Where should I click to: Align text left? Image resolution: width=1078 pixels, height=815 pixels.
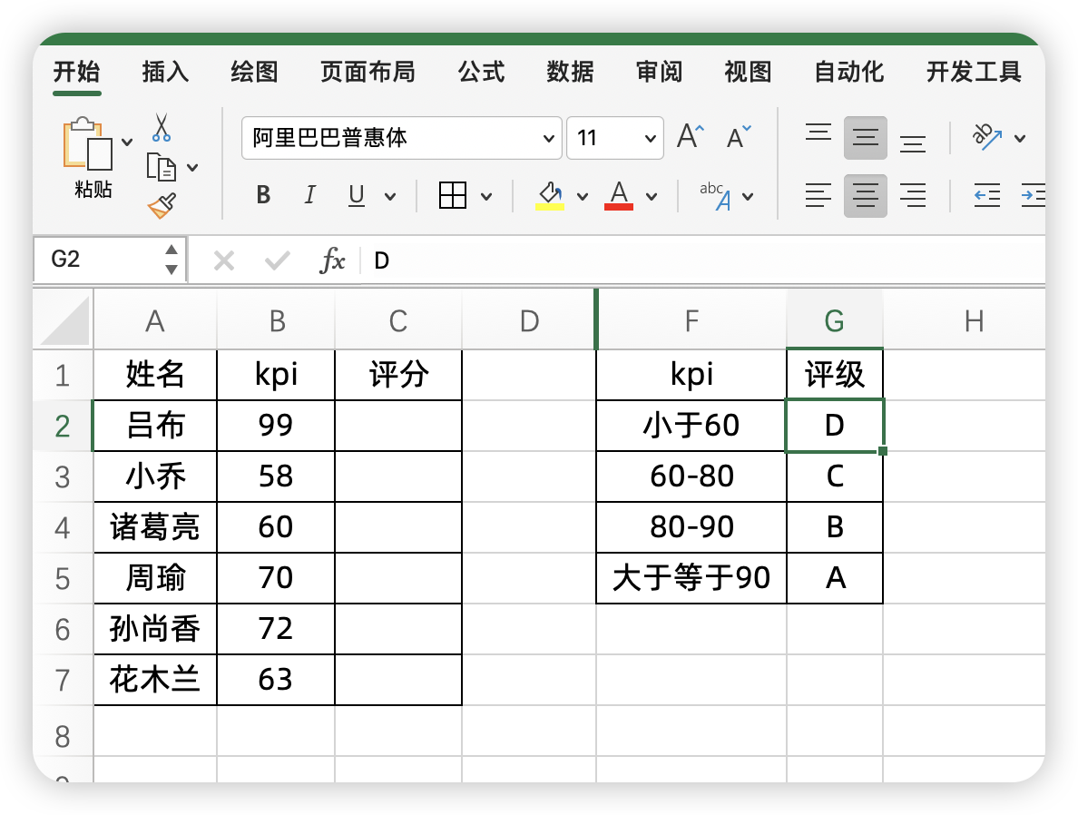[x=818, y=196]
